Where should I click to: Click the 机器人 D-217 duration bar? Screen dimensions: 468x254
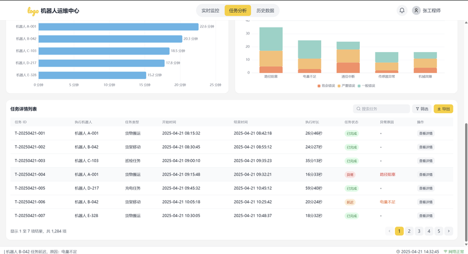click(x=101, y=63)
